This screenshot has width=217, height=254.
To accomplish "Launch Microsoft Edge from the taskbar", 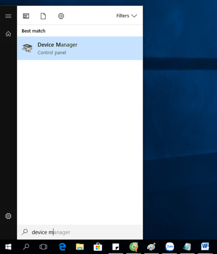I will tap(62, 247).
